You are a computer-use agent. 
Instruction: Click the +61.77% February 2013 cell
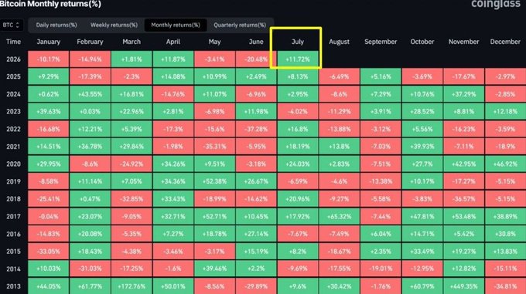(90, 286)
